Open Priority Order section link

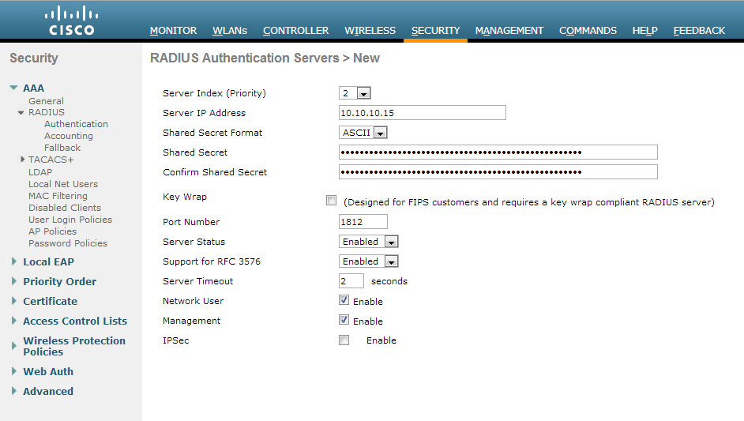point(60,281)
